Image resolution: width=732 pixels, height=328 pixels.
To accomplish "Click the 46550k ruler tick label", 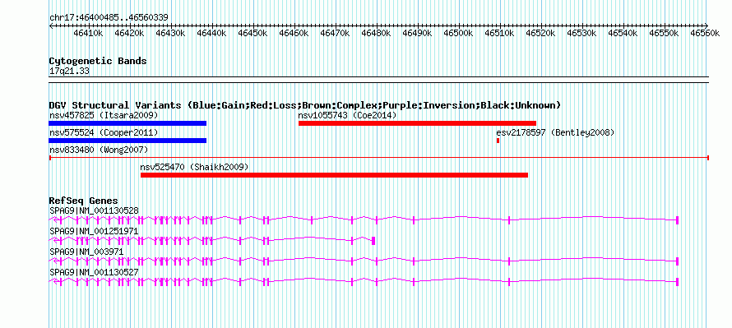I will [x=664, y=34].
